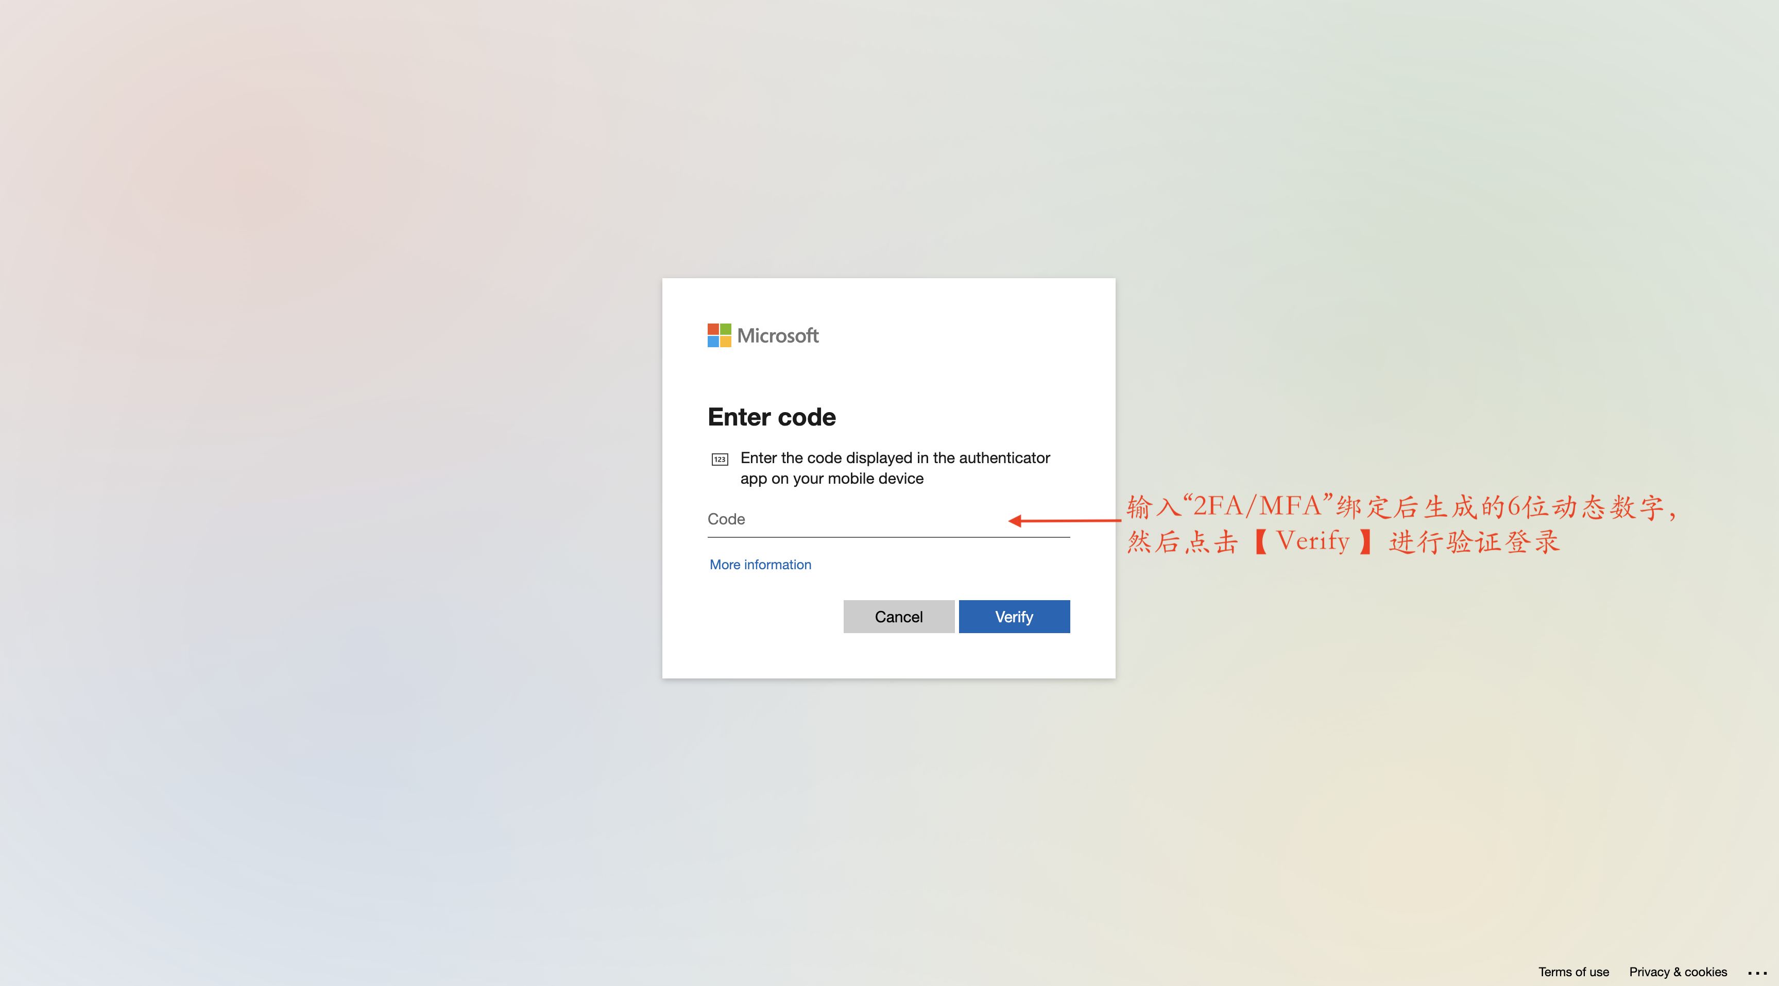Click the authenticator app instruction text
Screen dimensions: 1779x986
pyautogui.click(x=895, y=468)
